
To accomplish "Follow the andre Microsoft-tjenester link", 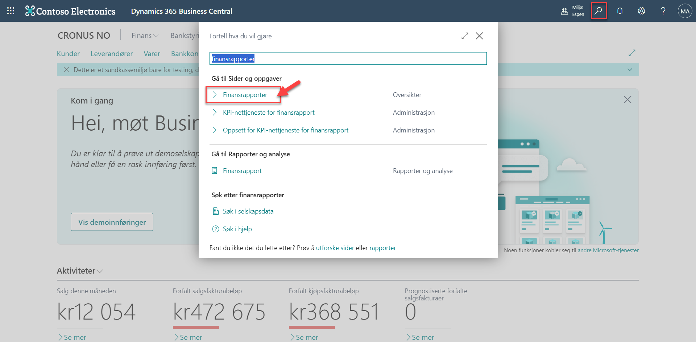I will (x=608, y=250).
